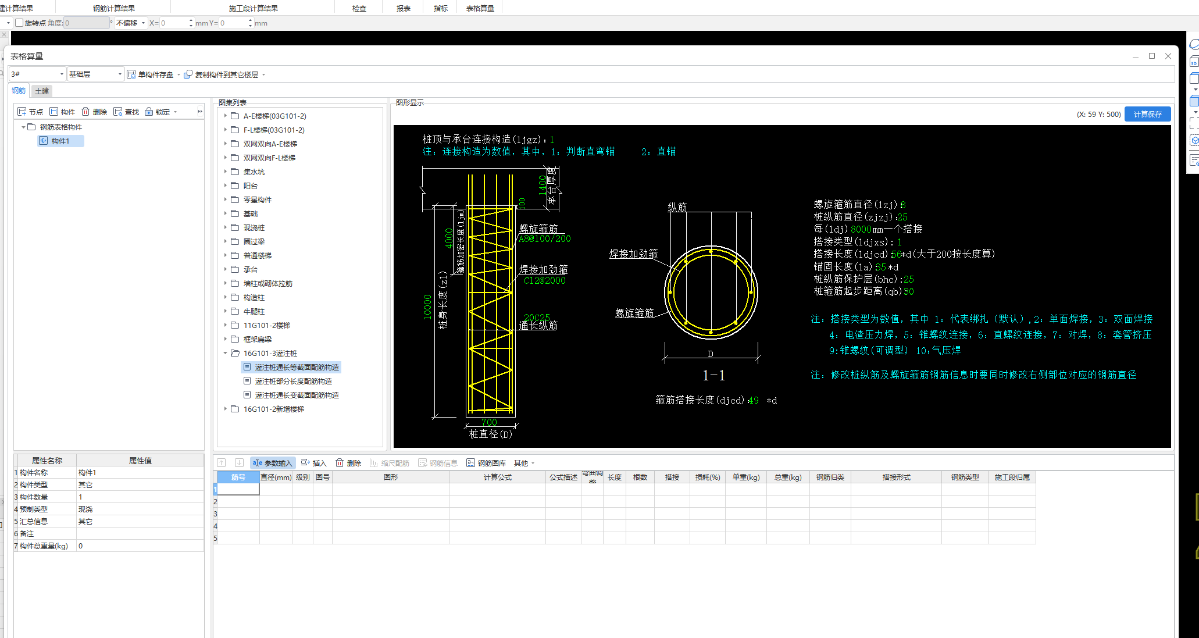Switch to the 土建 tab
Screen dimensions: 1199x638
point(42,91)
